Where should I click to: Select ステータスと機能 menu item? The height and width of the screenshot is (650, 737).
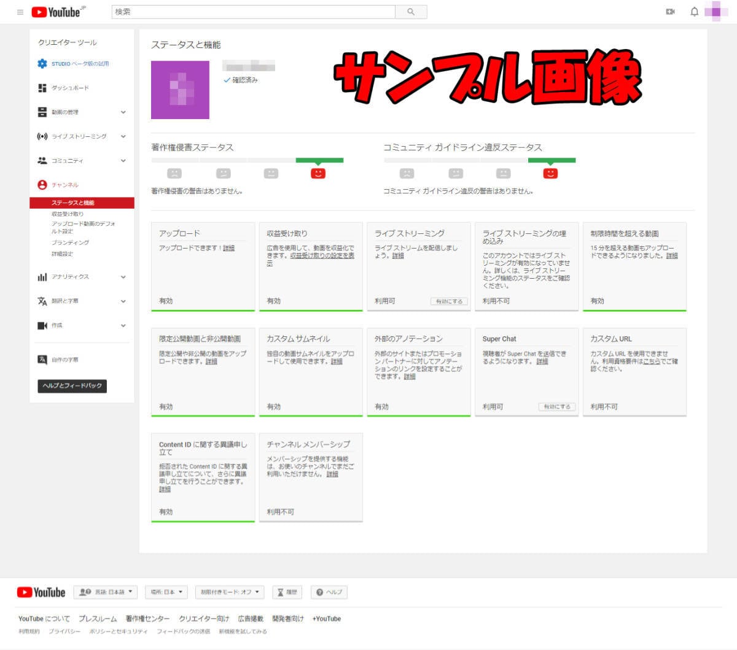click(82, 203)
